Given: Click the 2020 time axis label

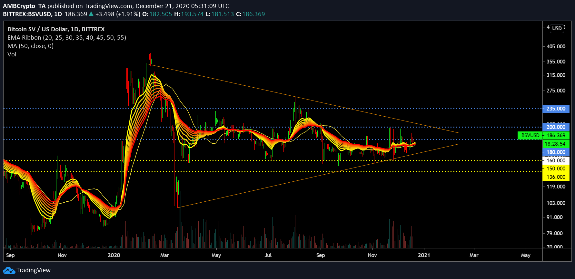Looking at the screenshot, I should [x=114, y=255].
